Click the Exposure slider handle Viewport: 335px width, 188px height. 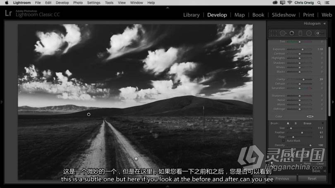302,49
